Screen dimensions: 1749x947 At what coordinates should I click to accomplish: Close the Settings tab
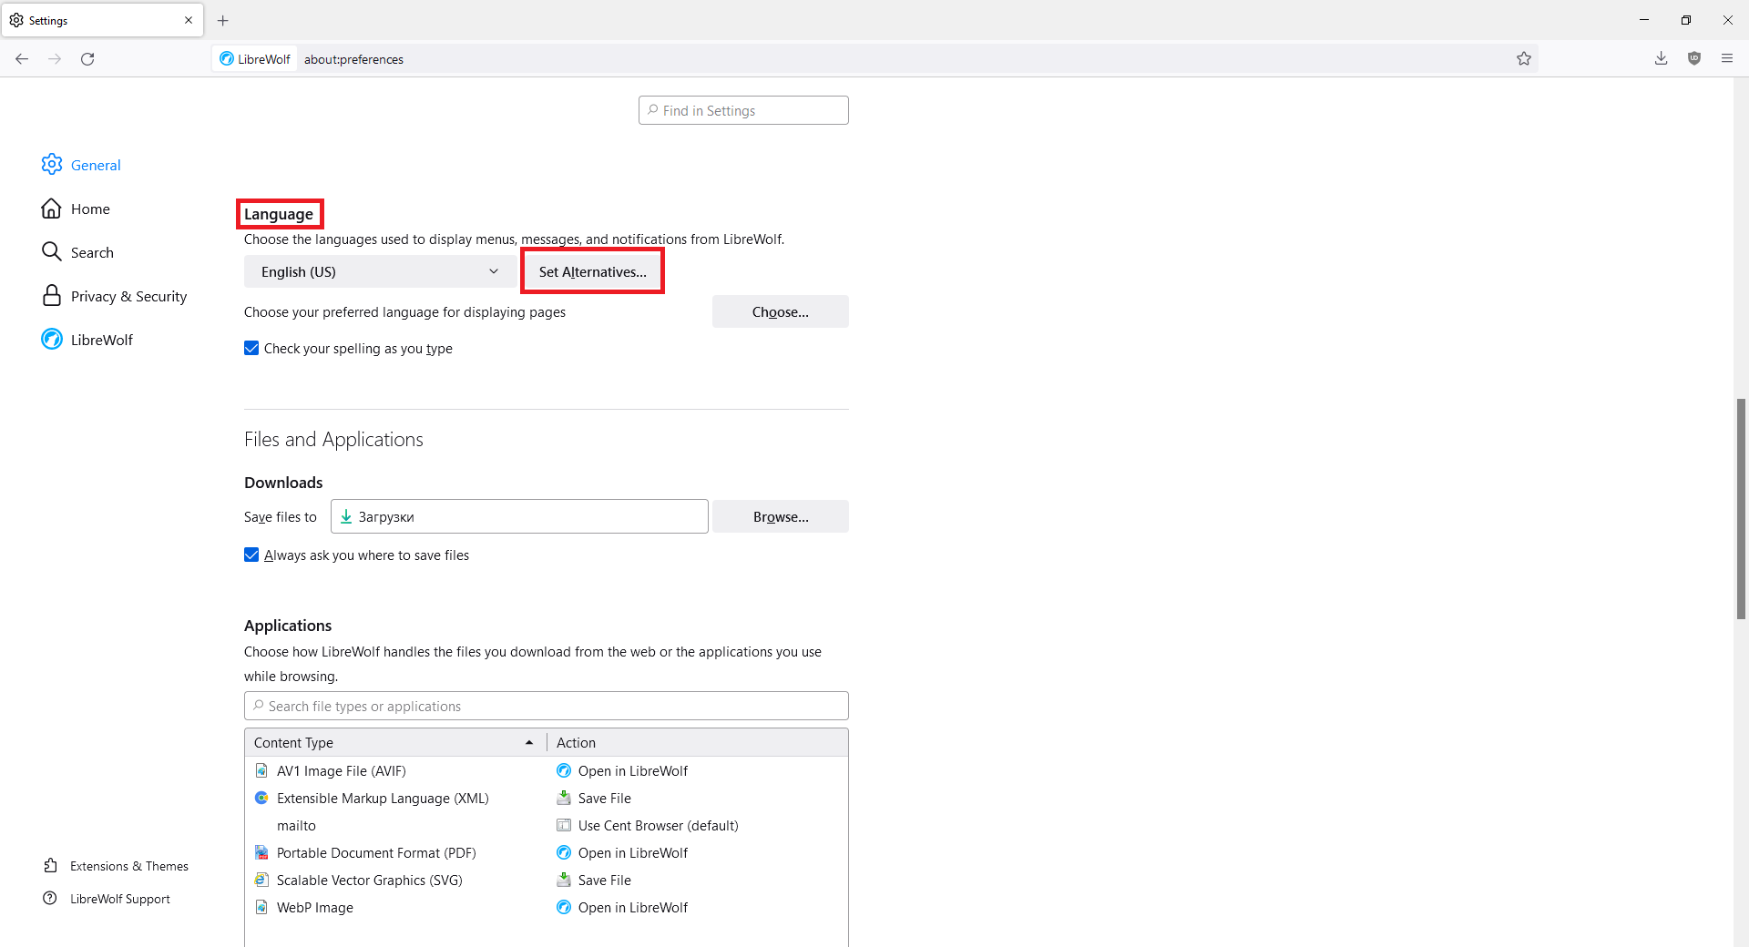[x=189, y=20]
